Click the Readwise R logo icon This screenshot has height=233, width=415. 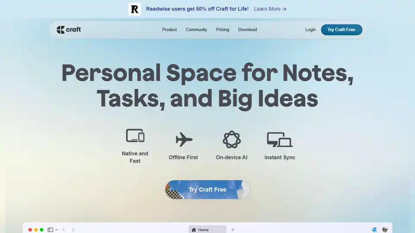point(134,9)
